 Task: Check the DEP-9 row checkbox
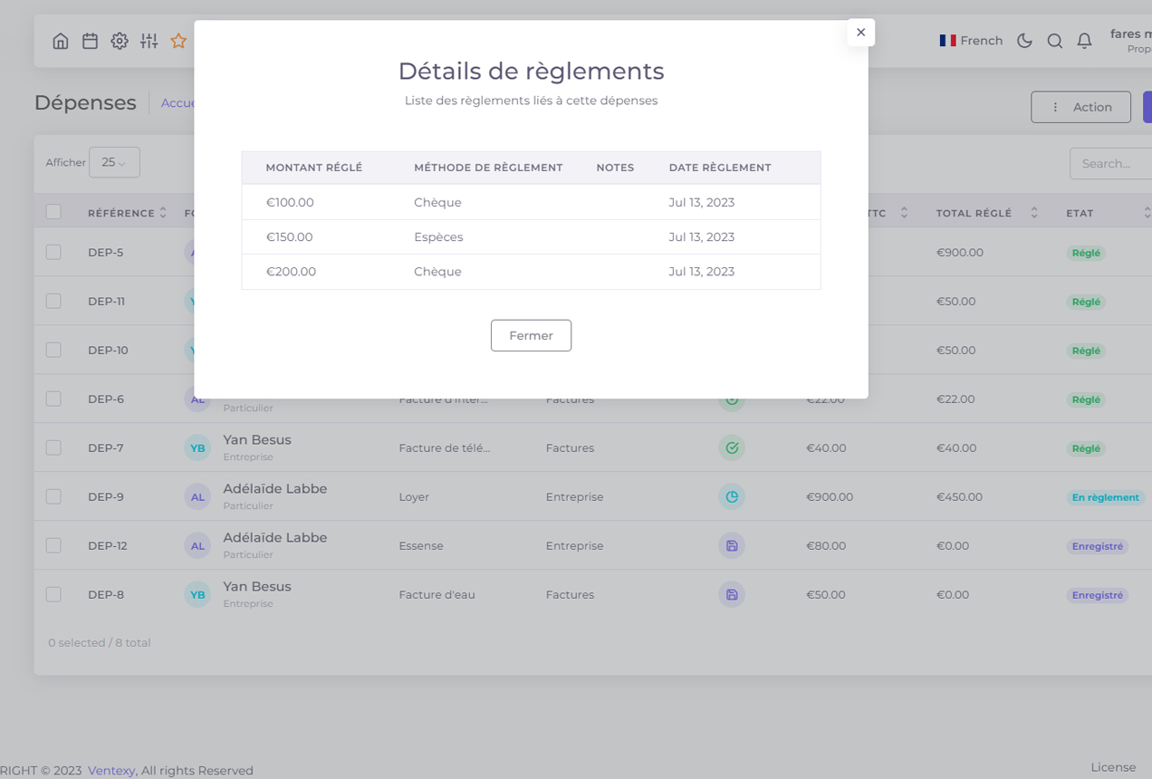53,496
